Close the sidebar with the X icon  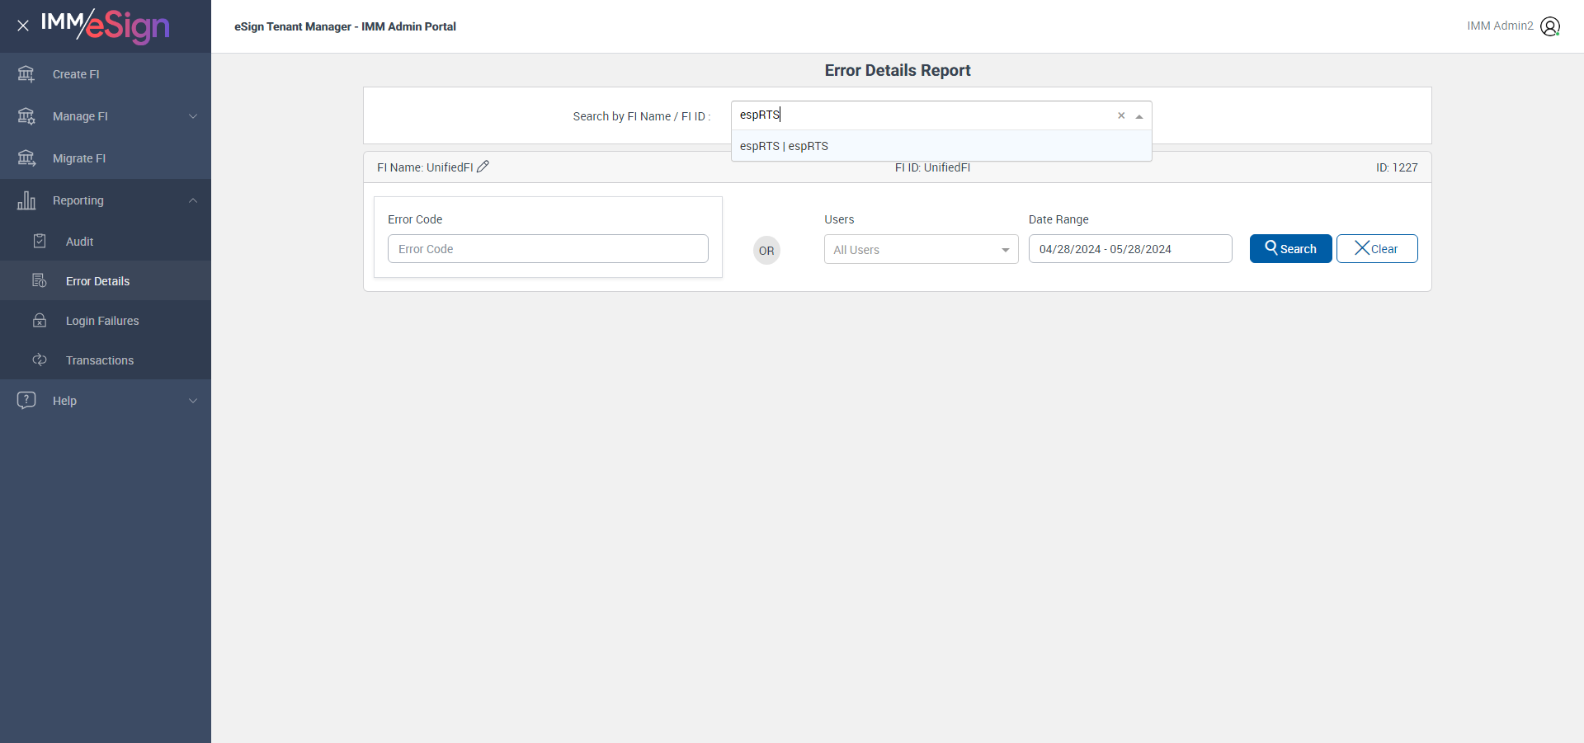pos(23,26)
